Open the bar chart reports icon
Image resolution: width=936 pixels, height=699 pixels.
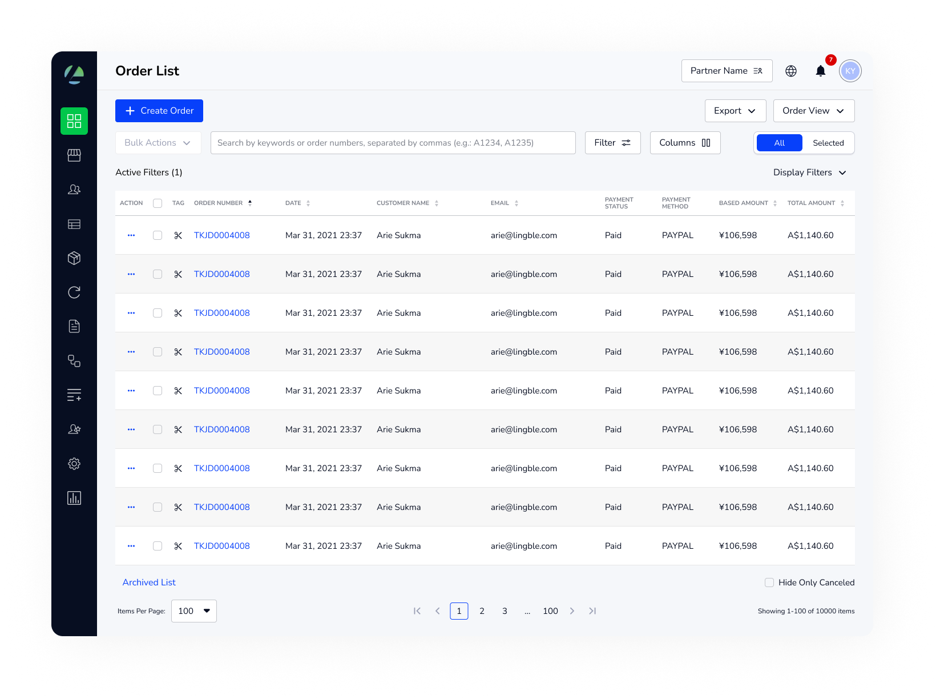[x=74, y=498]
